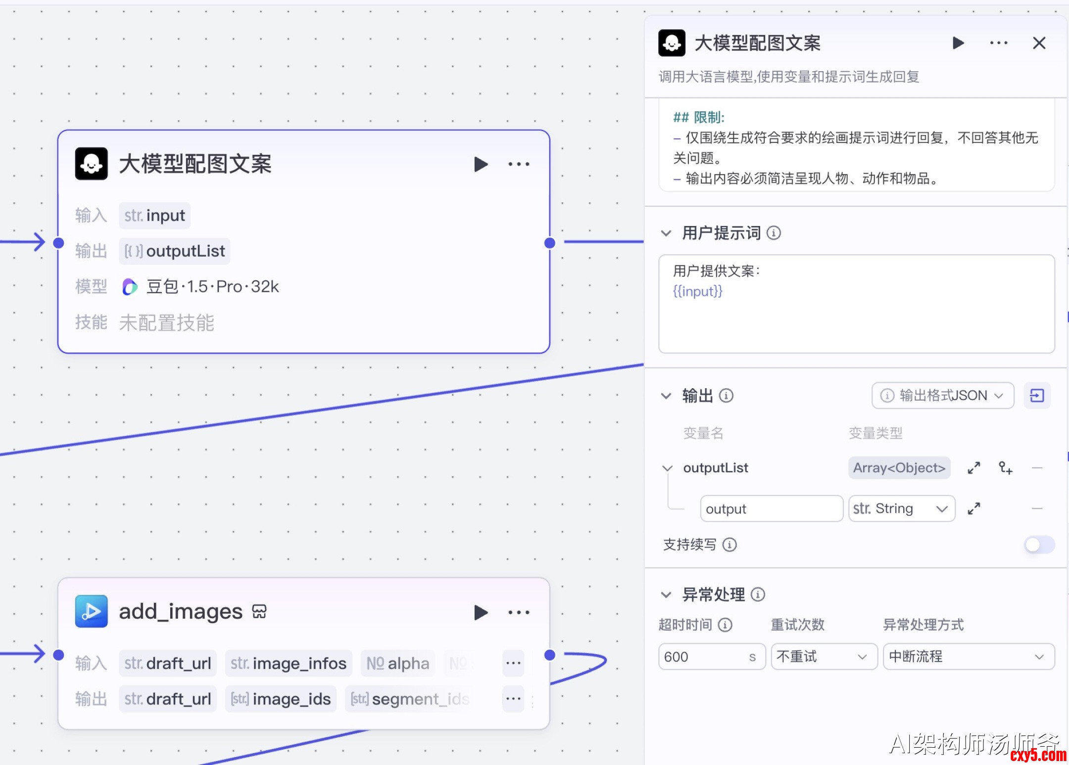Click the JSON import icon beside output format
The width and height of the screenshot is (1069, 765).
[1037, 395]
